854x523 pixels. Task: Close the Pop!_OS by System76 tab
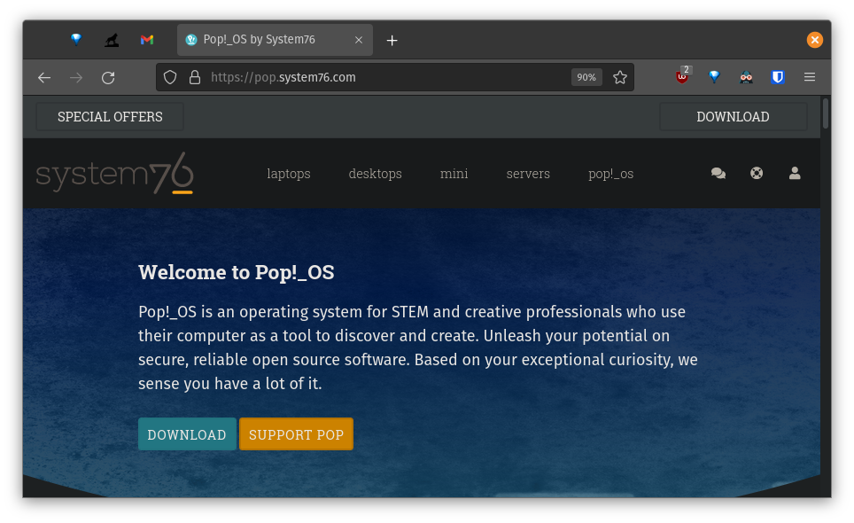pos(359,40)
